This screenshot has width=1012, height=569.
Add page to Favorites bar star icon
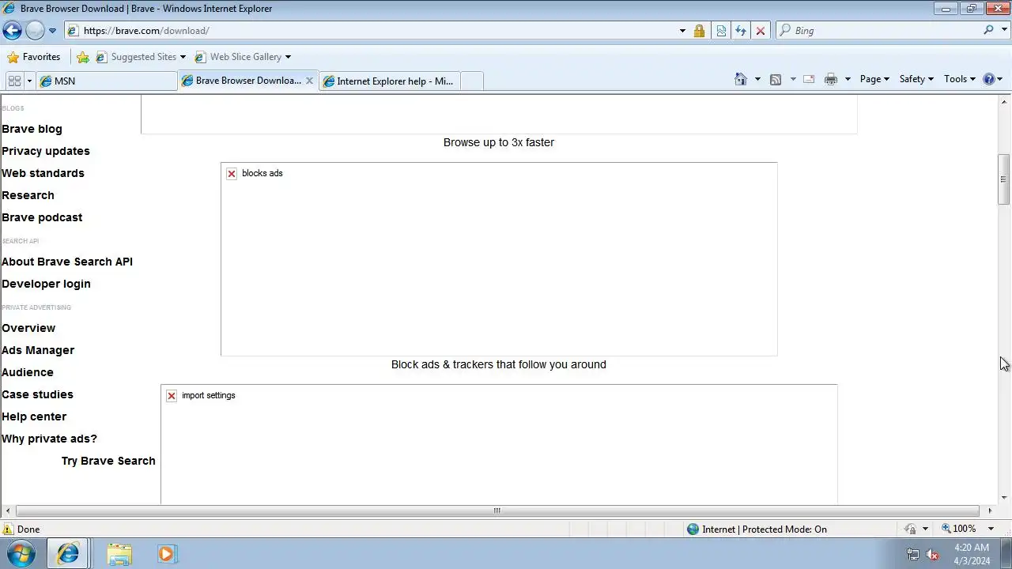[83, 57]
